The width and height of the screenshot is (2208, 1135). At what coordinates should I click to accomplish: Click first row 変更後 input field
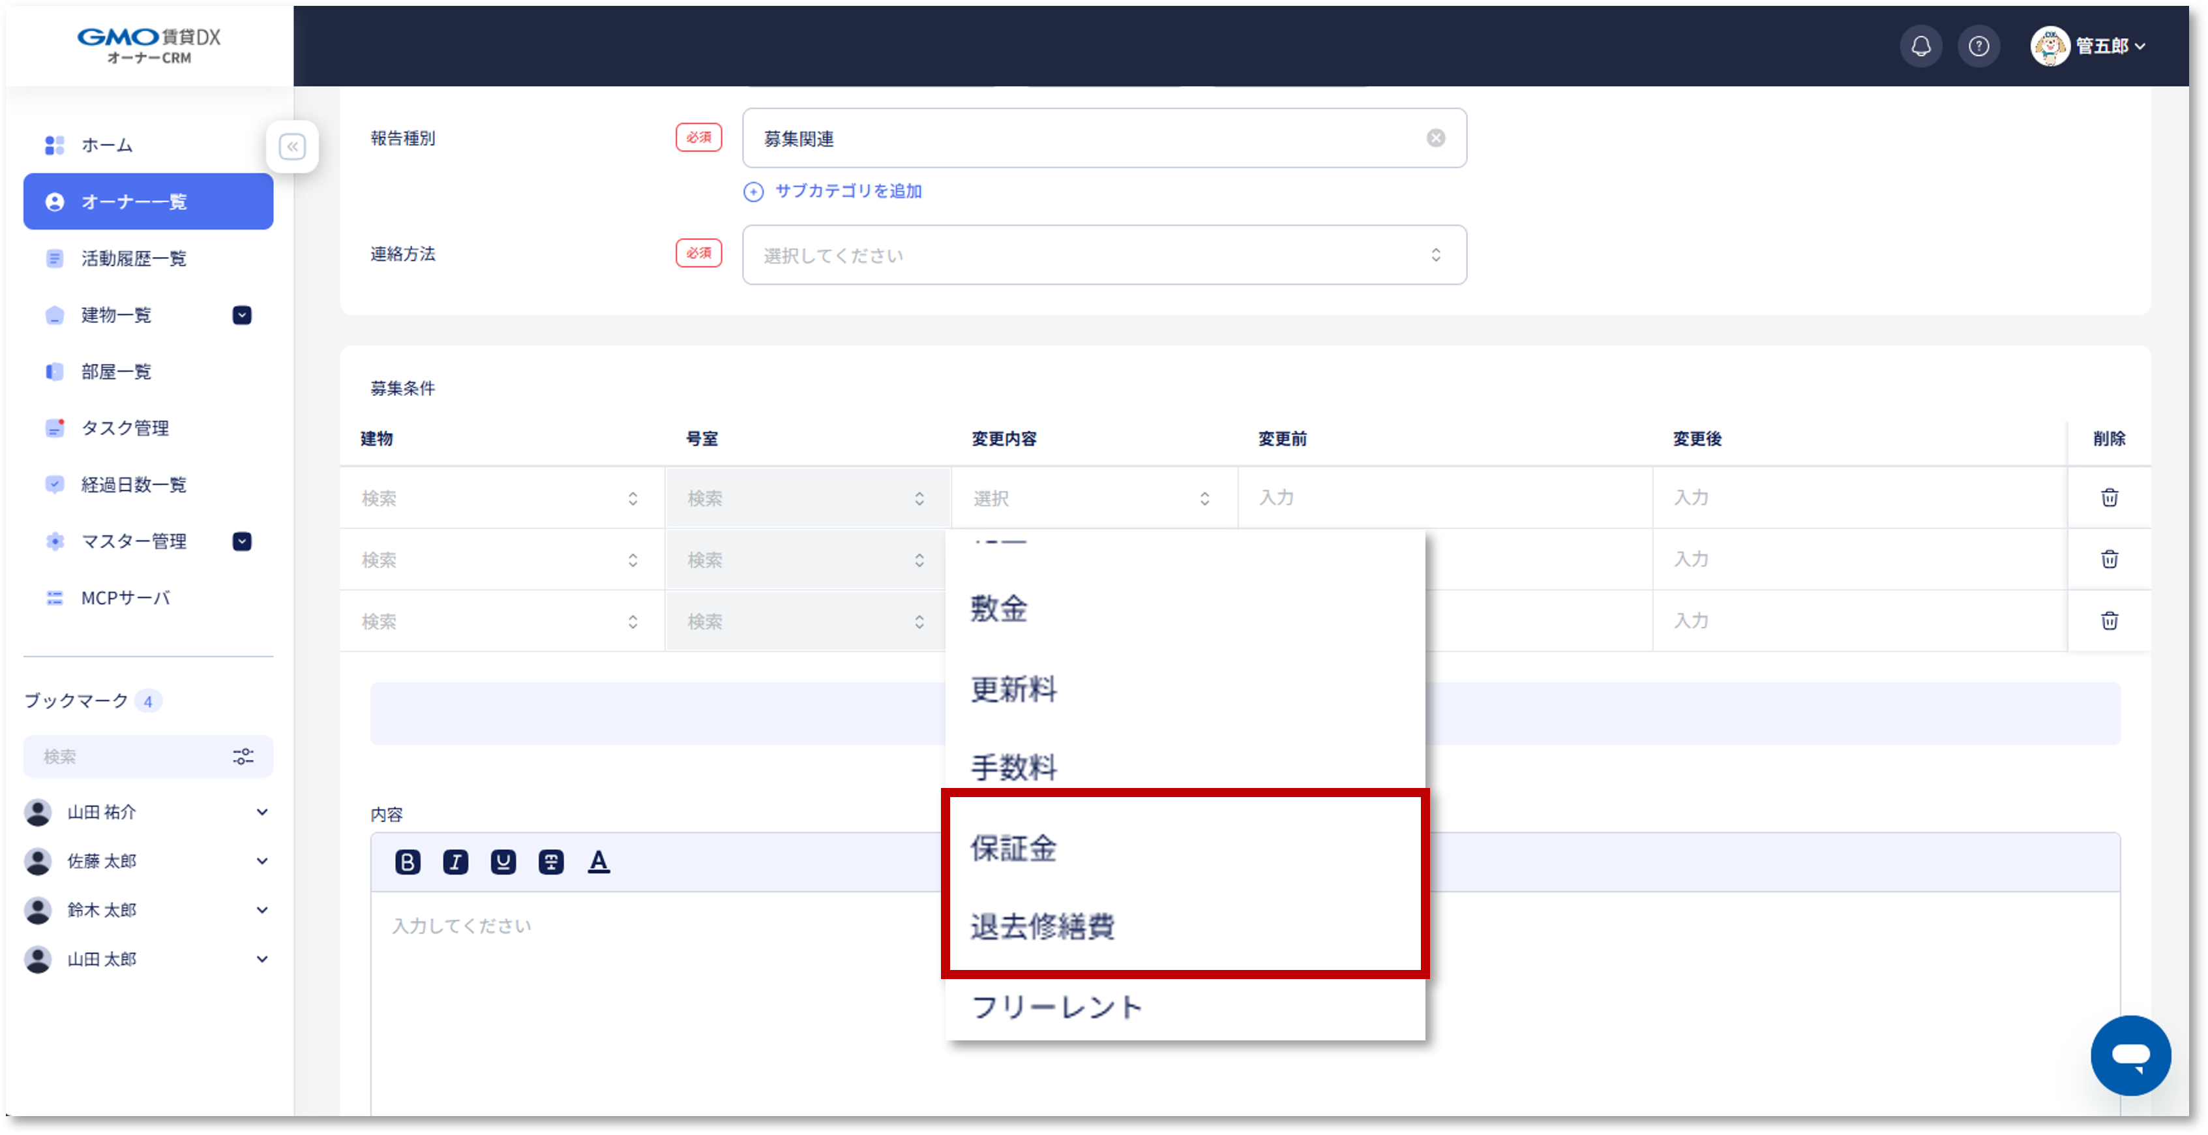tap(1860, 497)
